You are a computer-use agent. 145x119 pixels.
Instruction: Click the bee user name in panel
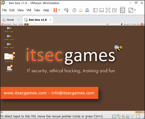click(x=139, y=24)
